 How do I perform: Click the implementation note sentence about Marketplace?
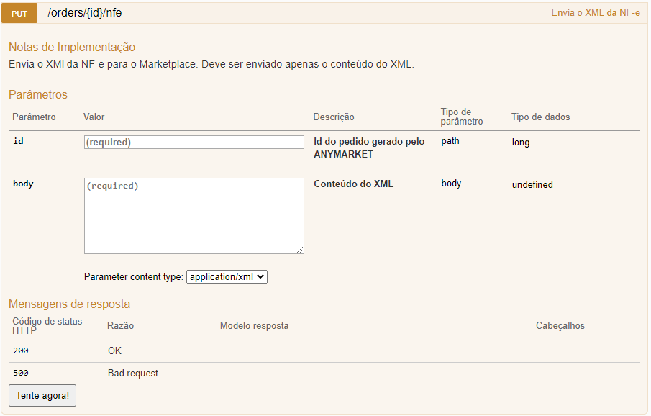211,65
